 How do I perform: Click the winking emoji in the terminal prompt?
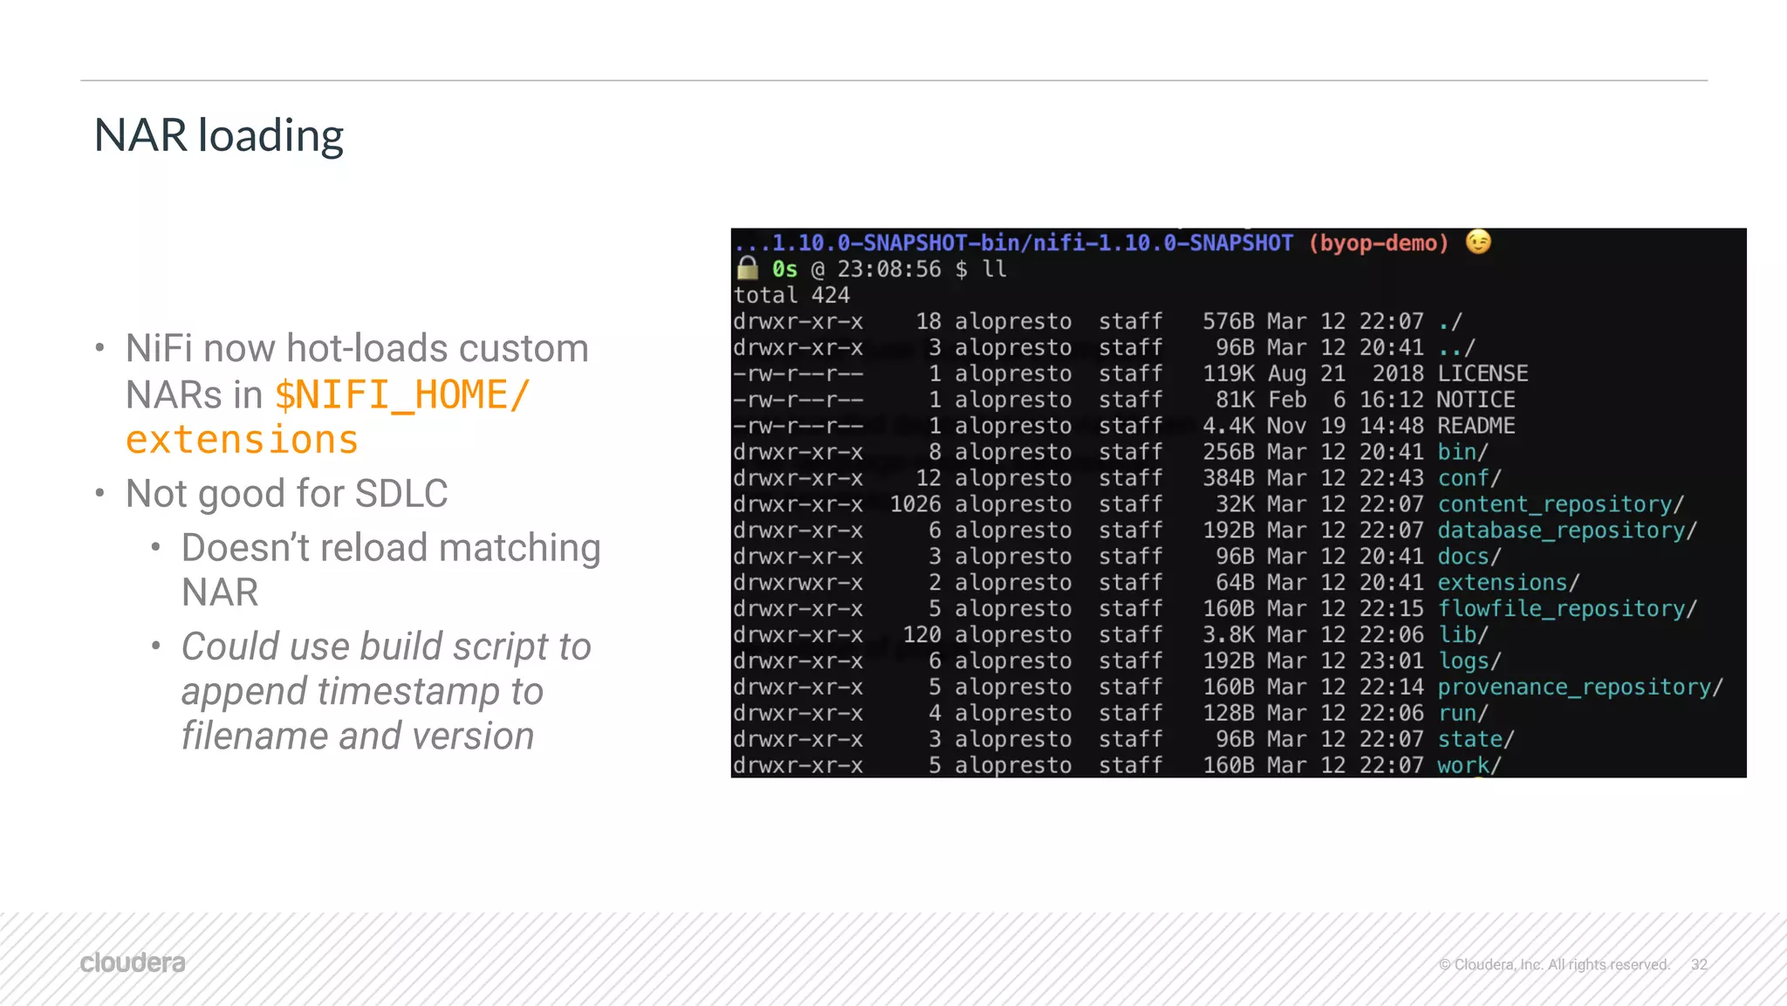click(x=1477, y=242)
